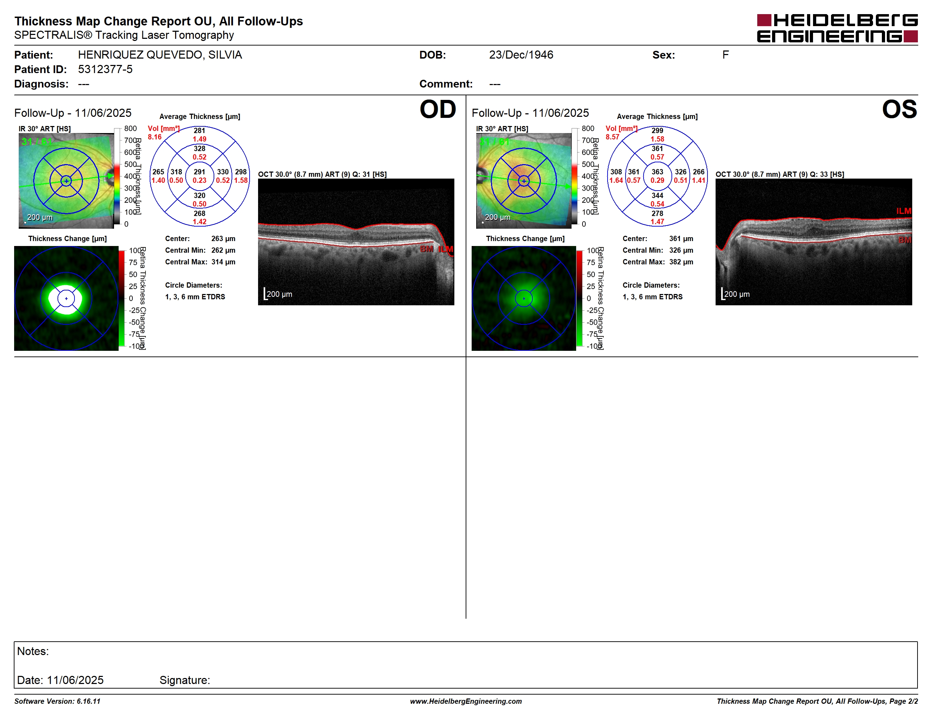The image size is (932, 720).
Task: Click OS Central Max value '382 µm'
Action: point(681,262)
